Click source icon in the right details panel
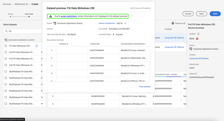Viewport: 224px width, 121px height. (191, 49)
